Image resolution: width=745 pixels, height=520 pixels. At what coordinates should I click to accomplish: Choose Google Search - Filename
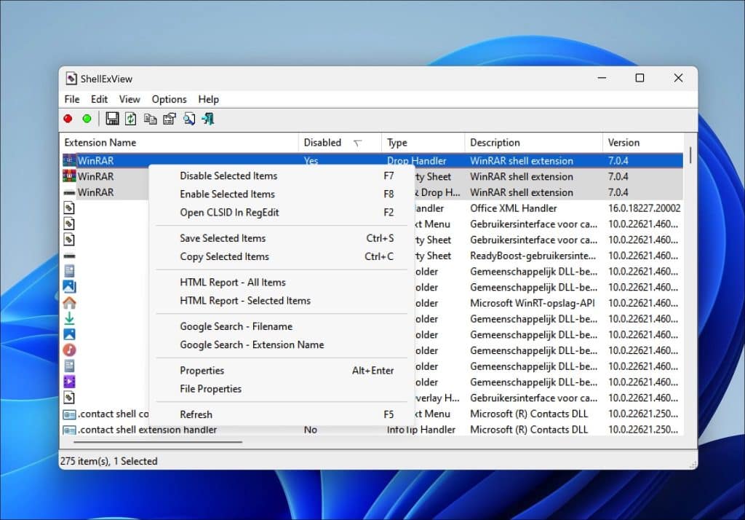point(282,326)
